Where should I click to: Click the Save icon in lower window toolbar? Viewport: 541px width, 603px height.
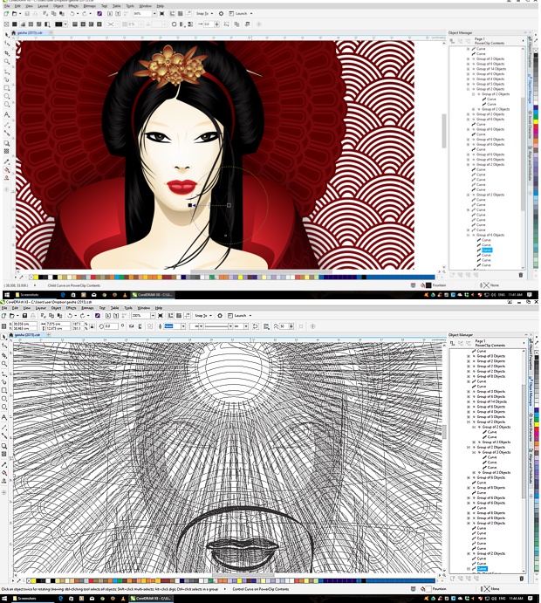24,315
